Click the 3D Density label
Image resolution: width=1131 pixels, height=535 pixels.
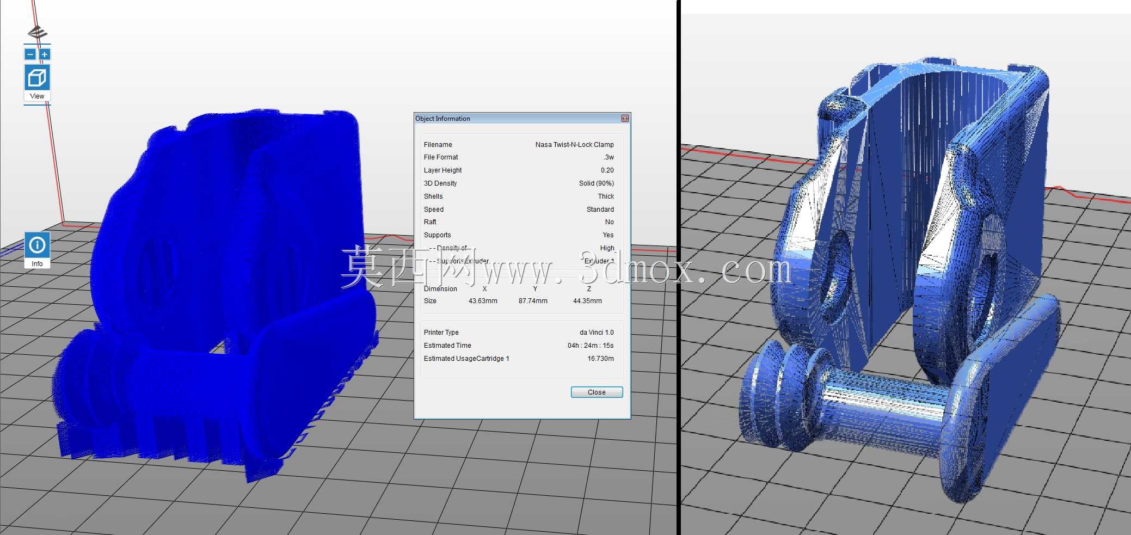pos(440,183)
